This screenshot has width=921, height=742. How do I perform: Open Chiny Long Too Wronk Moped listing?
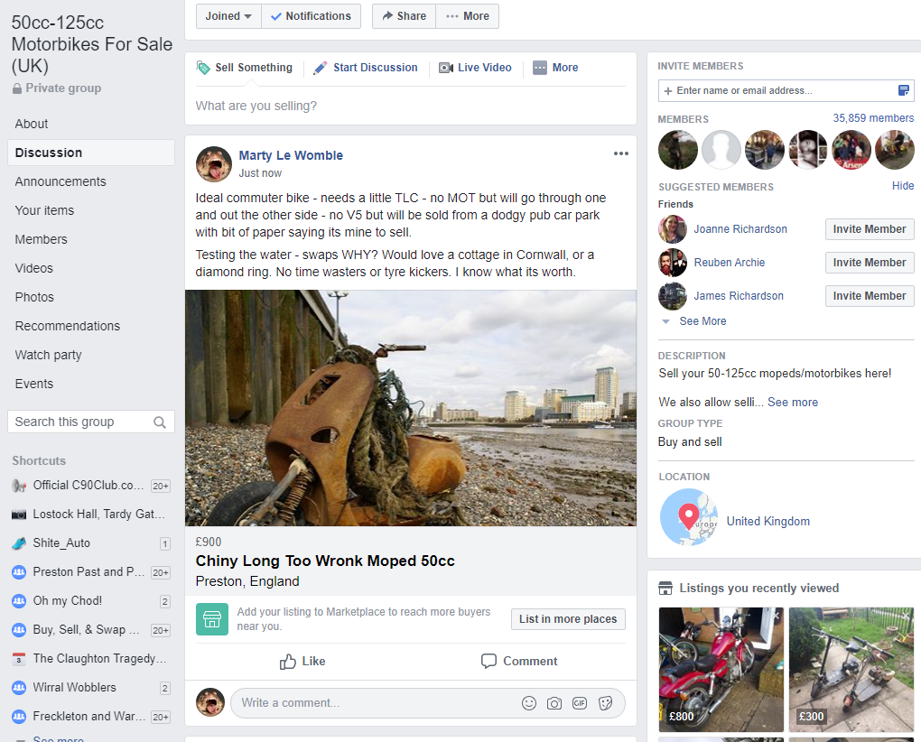coord(325,561)
